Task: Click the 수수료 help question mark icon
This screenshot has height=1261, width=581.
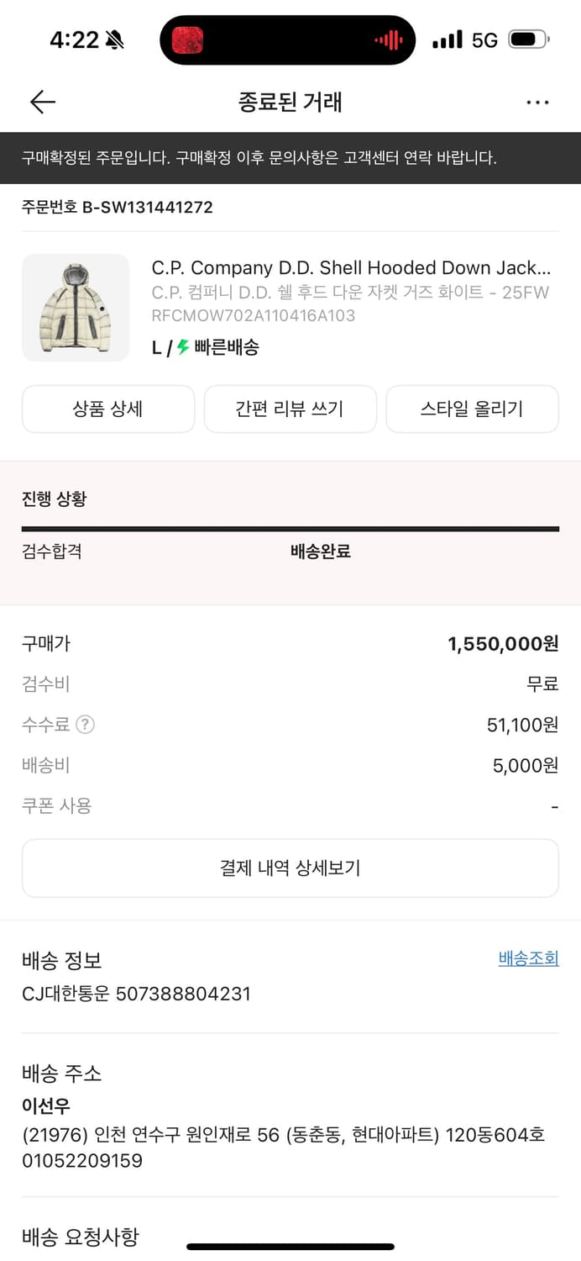Action: [x=84, y=725]
